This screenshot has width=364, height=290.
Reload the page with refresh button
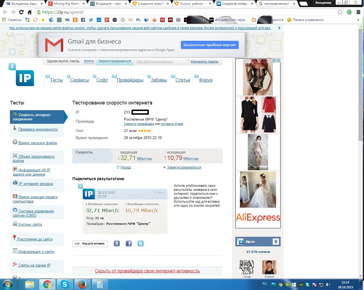[21, 12]
